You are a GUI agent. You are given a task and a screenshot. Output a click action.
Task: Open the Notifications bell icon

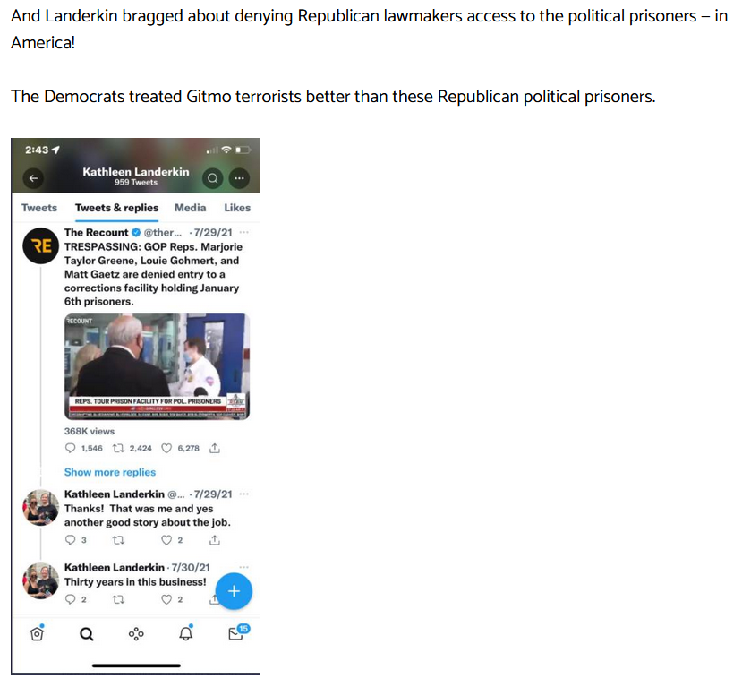pyautogui.click(x=186, y=633)
